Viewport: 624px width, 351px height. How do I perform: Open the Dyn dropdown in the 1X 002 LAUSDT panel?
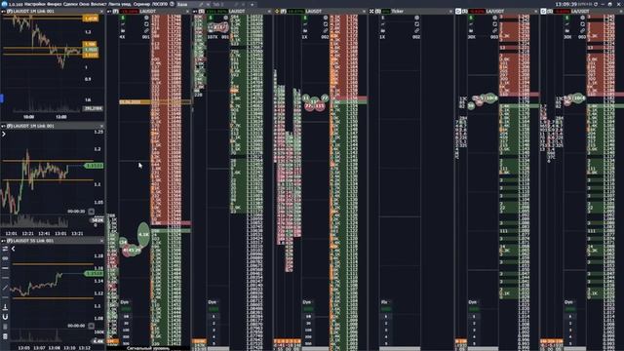pos(307,302)
